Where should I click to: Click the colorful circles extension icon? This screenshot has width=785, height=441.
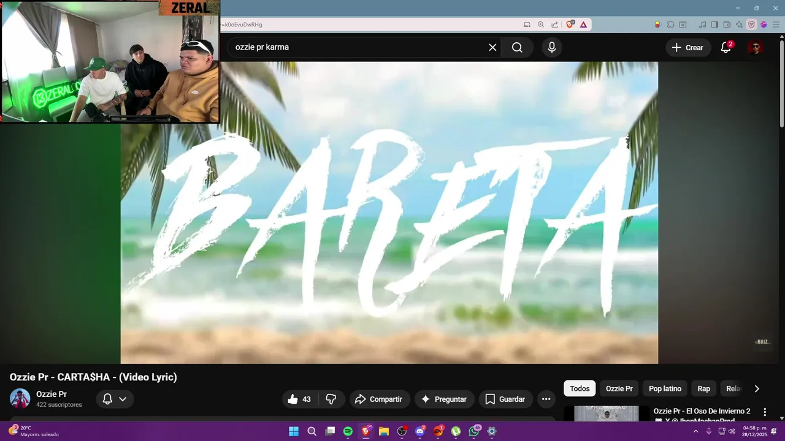(658, 24)
